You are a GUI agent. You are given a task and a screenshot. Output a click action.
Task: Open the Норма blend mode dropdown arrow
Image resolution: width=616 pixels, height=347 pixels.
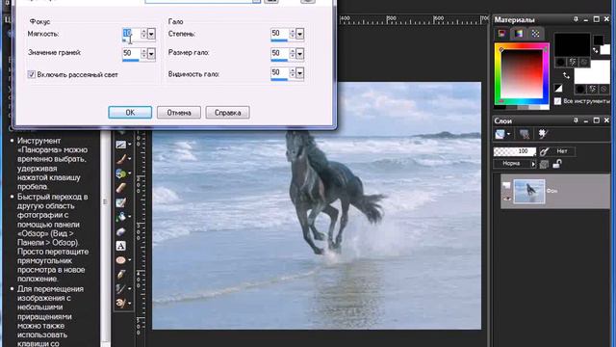[x=533, y=164]
